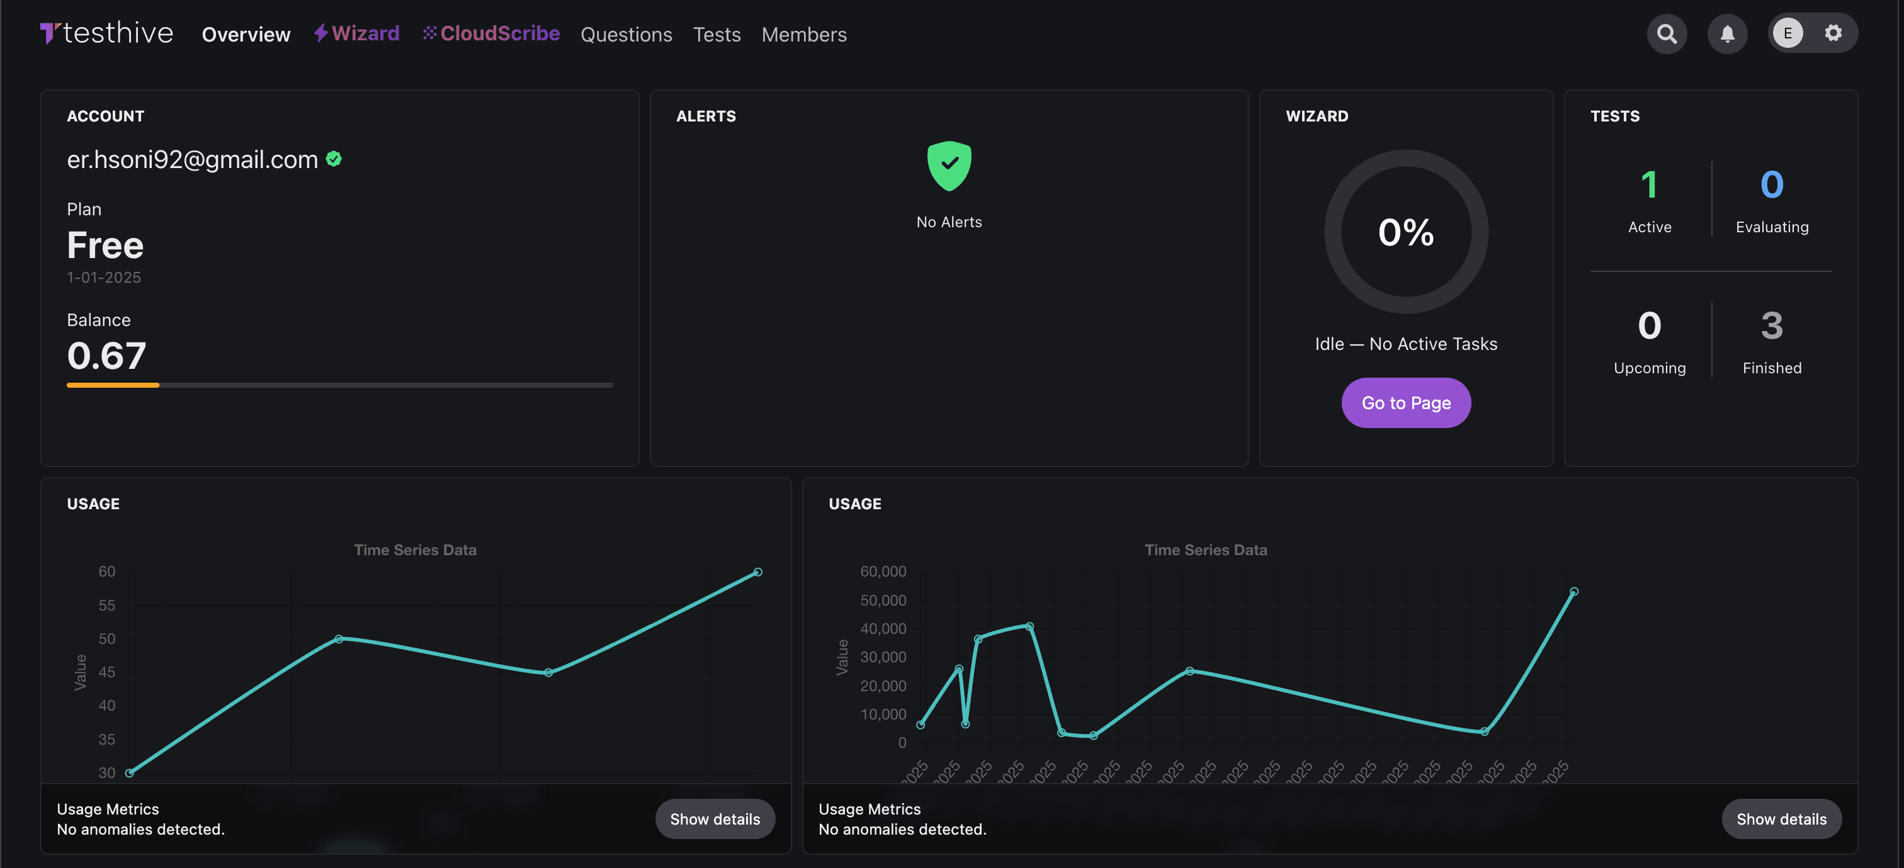The width and height of the screenshot is (1904, 868).
Task: Click the green shield in Alerts panel
Action: [949, 165]
